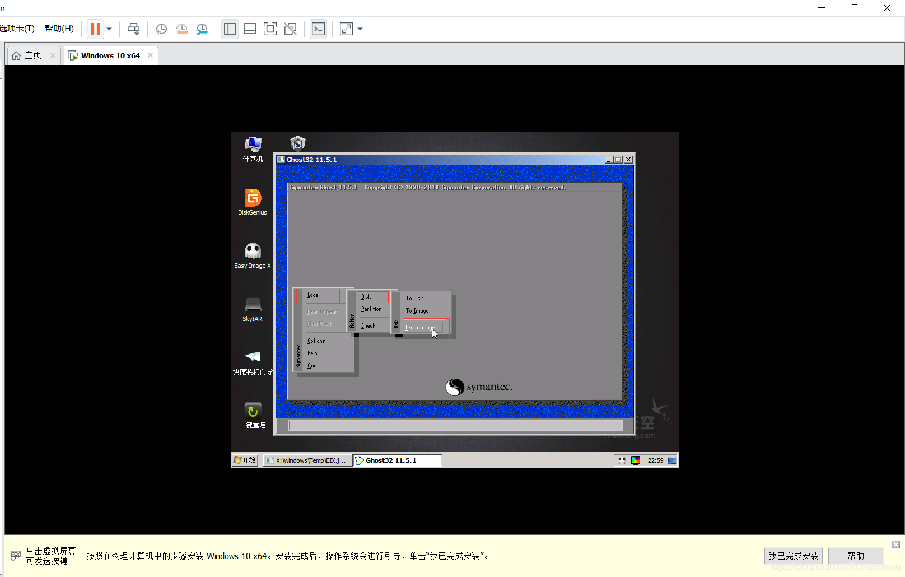
Task: Close the 主页 tab
Action: tap(53, 55)
